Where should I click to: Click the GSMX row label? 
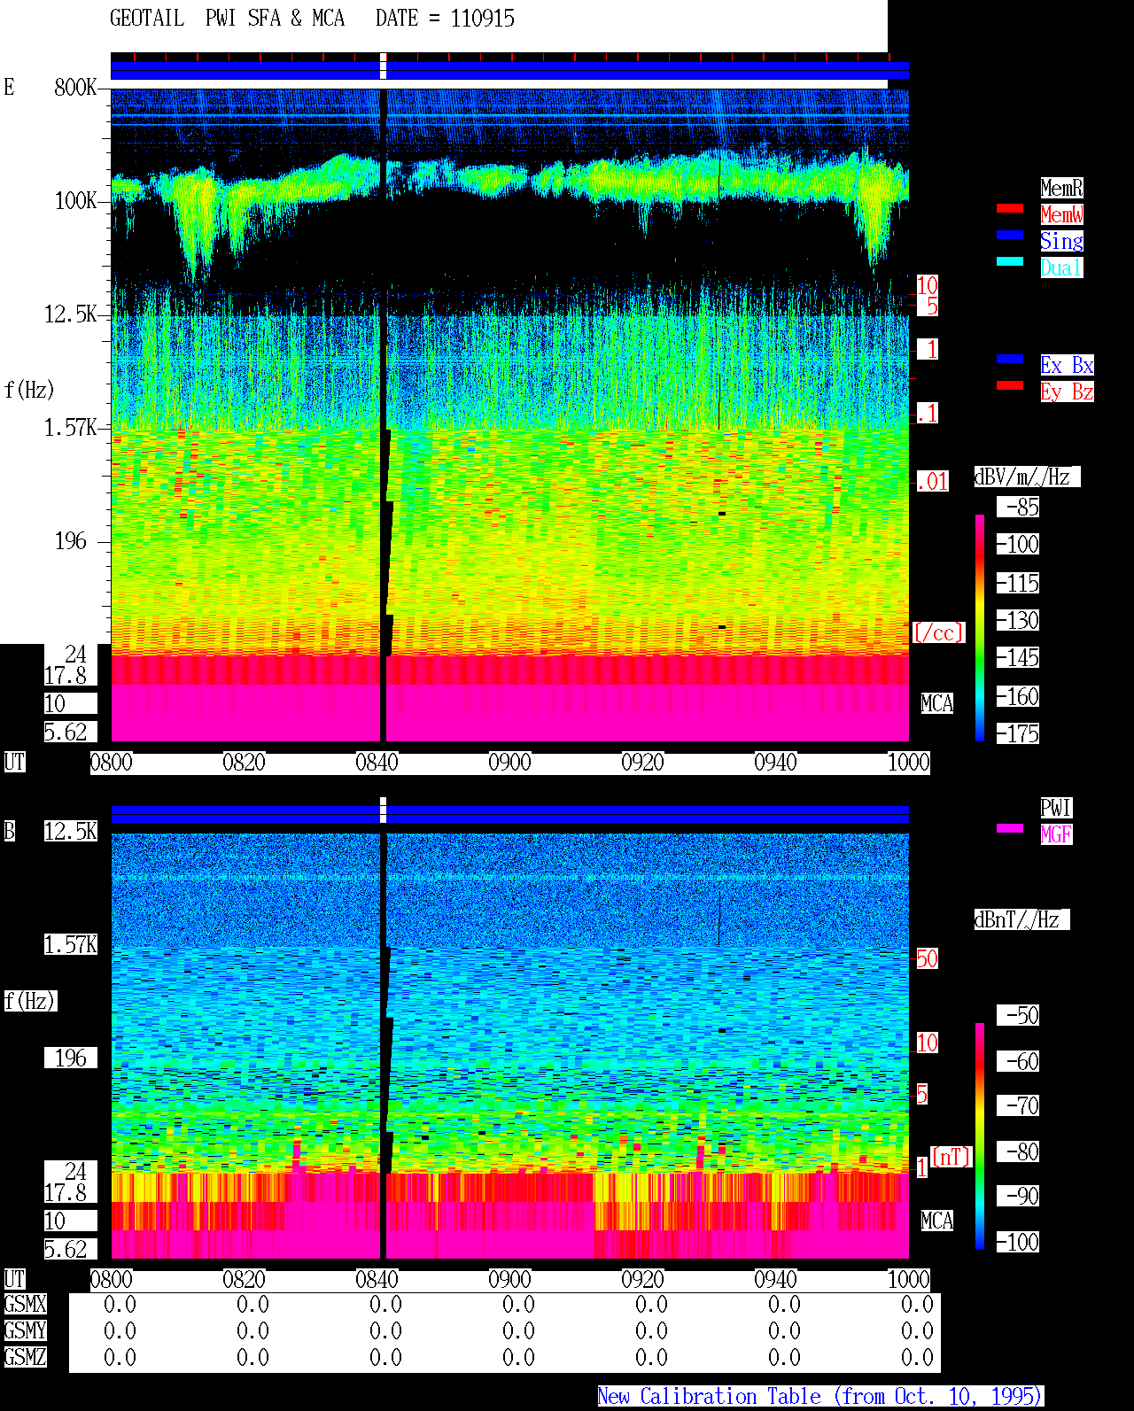[x=25, y=1305]
